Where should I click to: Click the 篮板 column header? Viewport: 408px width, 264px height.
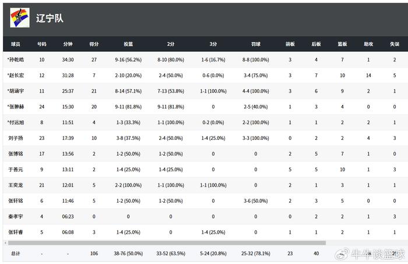342,44
